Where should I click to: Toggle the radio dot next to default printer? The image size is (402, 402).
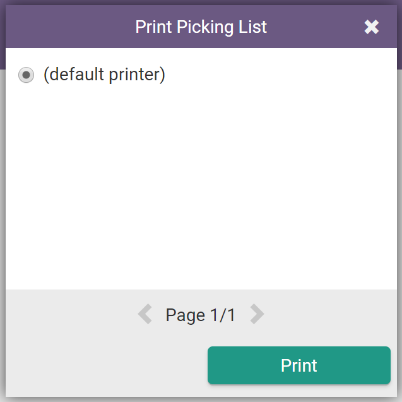click(26, 75)
